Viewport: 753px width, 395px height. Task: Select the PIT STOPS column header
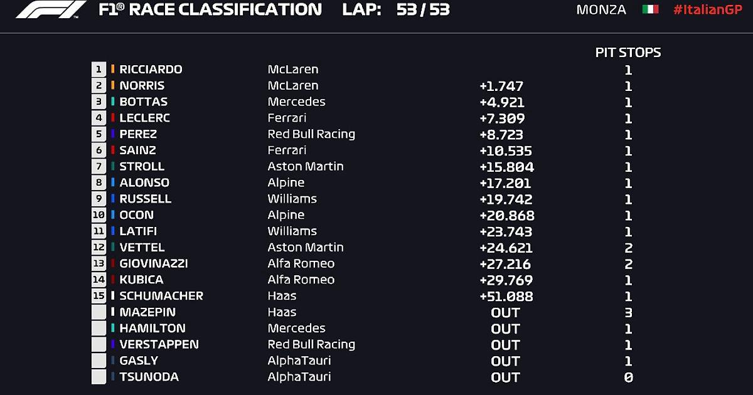coord(628,53)
